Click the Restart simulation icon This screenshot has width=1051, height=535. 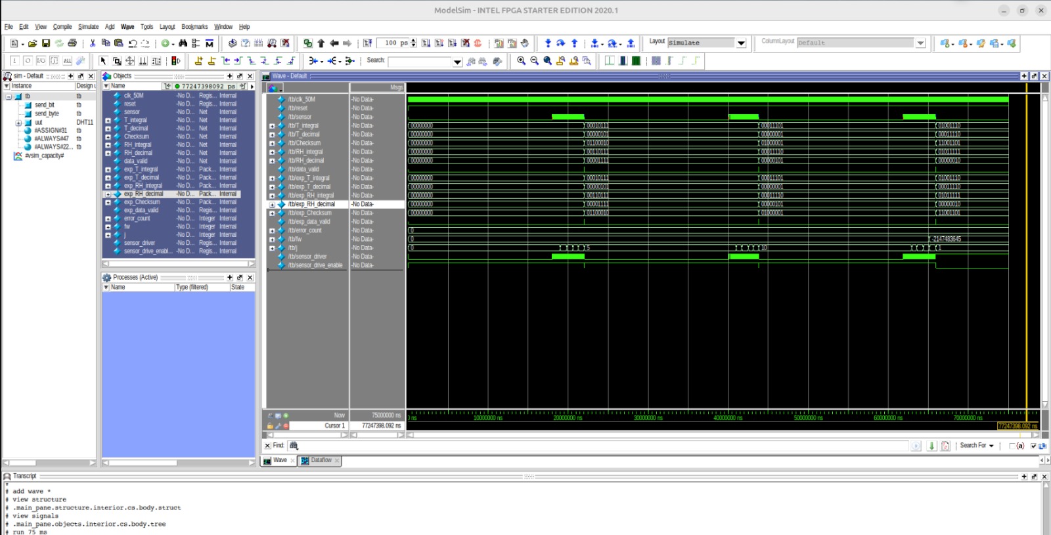coord(368,43)
